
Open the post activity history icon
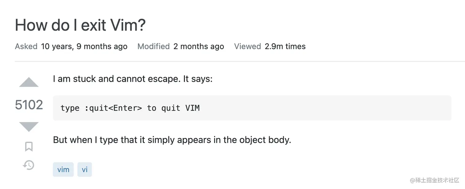[x=29, y=165]
